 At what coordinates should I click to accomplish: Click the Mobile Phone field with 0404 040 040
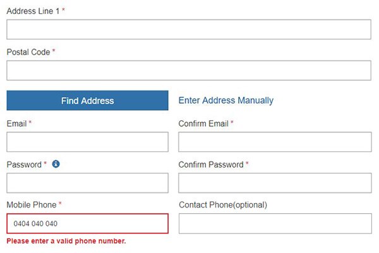pos(88,223)
